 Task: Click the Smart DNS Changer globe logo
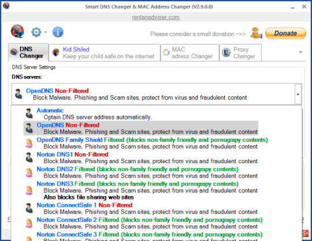pyautogui.click(x=17, y=31)
